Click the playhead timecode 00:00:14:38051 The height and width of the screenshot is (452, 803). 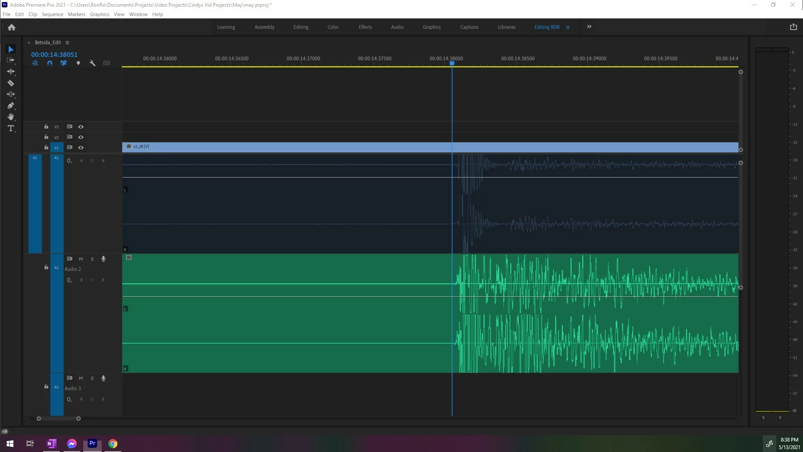coord(54,54)
